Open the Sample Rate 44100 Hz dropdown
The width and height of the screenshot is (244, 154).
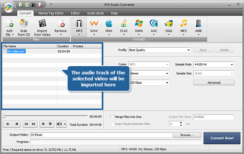point(214,65)
